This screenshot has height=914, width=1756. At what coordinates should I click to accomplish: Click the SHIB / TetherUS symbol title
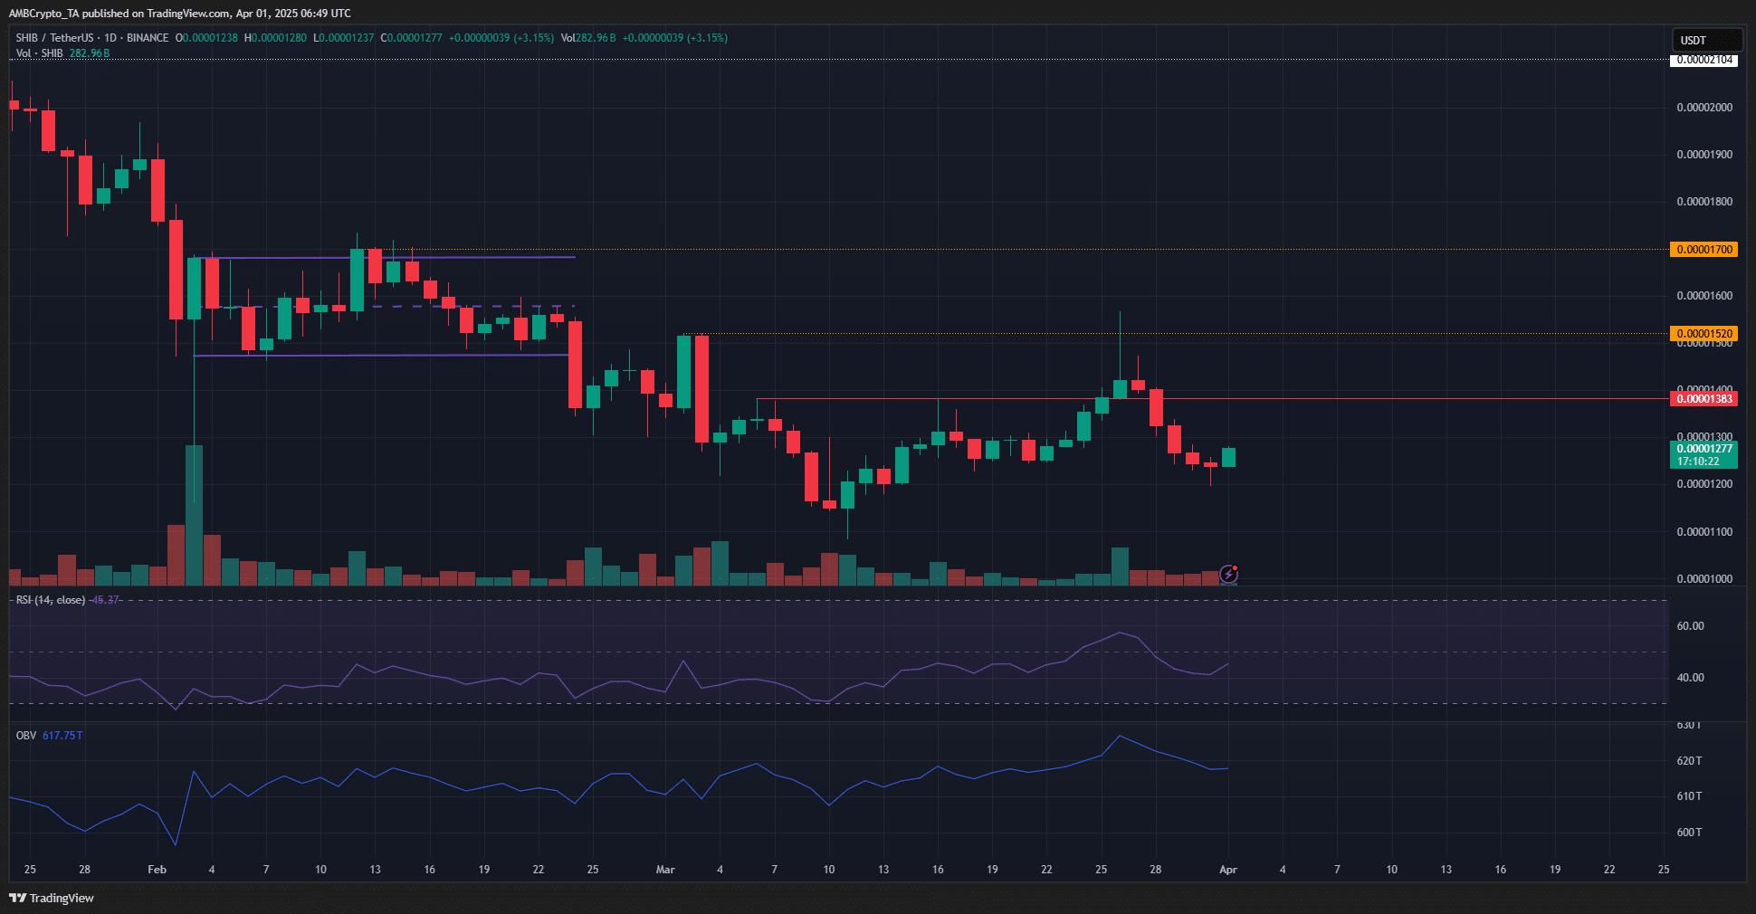pos(54,38)
